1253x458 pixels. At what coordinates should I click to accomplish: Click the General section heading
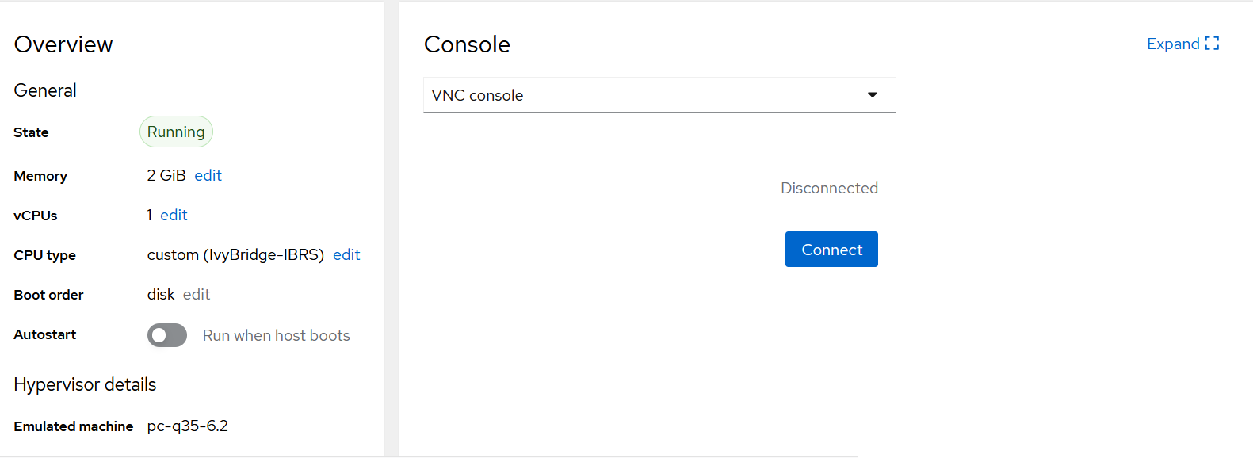click(x=45, y=90)
